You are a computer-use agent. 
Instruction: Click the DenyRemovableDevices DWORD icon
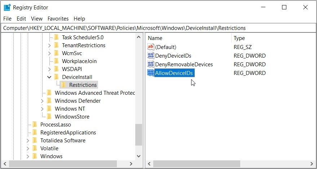(x=151, y=64)
